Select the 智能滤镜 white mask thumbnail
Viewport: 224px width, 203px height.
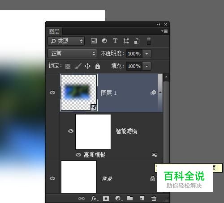93,132
